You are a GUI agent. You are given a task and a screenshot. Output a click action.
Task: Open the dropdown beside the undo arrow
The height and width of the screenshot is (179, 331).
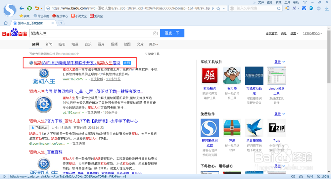[x=41, y=9]
